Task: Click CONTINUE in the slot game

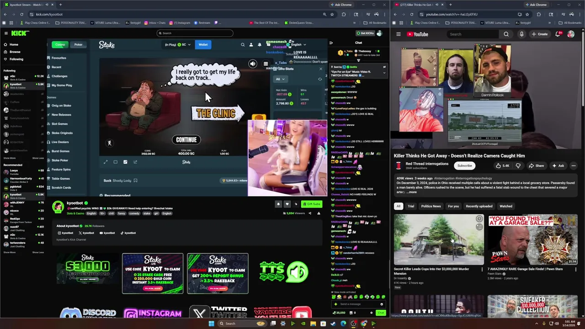Action: [x=186, y=140]
